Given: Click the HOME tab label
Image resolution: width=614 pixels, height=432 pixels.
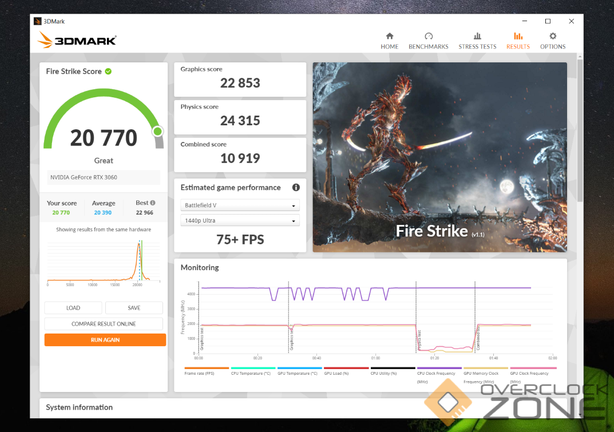Looking at the screenshot, I should click(x=389, y=46).
